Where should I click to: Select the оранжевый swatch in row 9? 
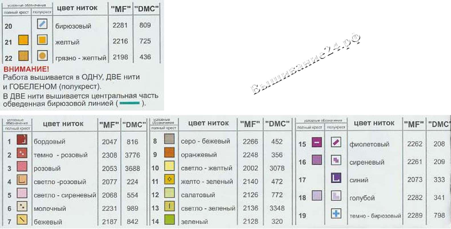coord(169,153)
